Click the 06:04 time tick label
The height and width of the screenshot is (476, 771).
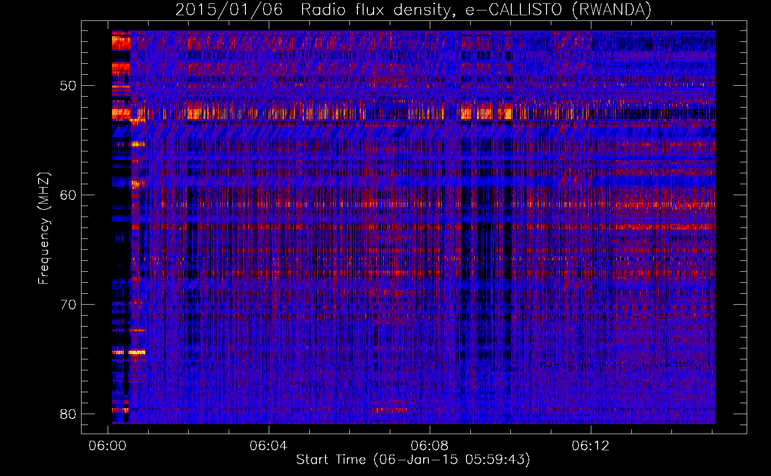tap(269, 446)
